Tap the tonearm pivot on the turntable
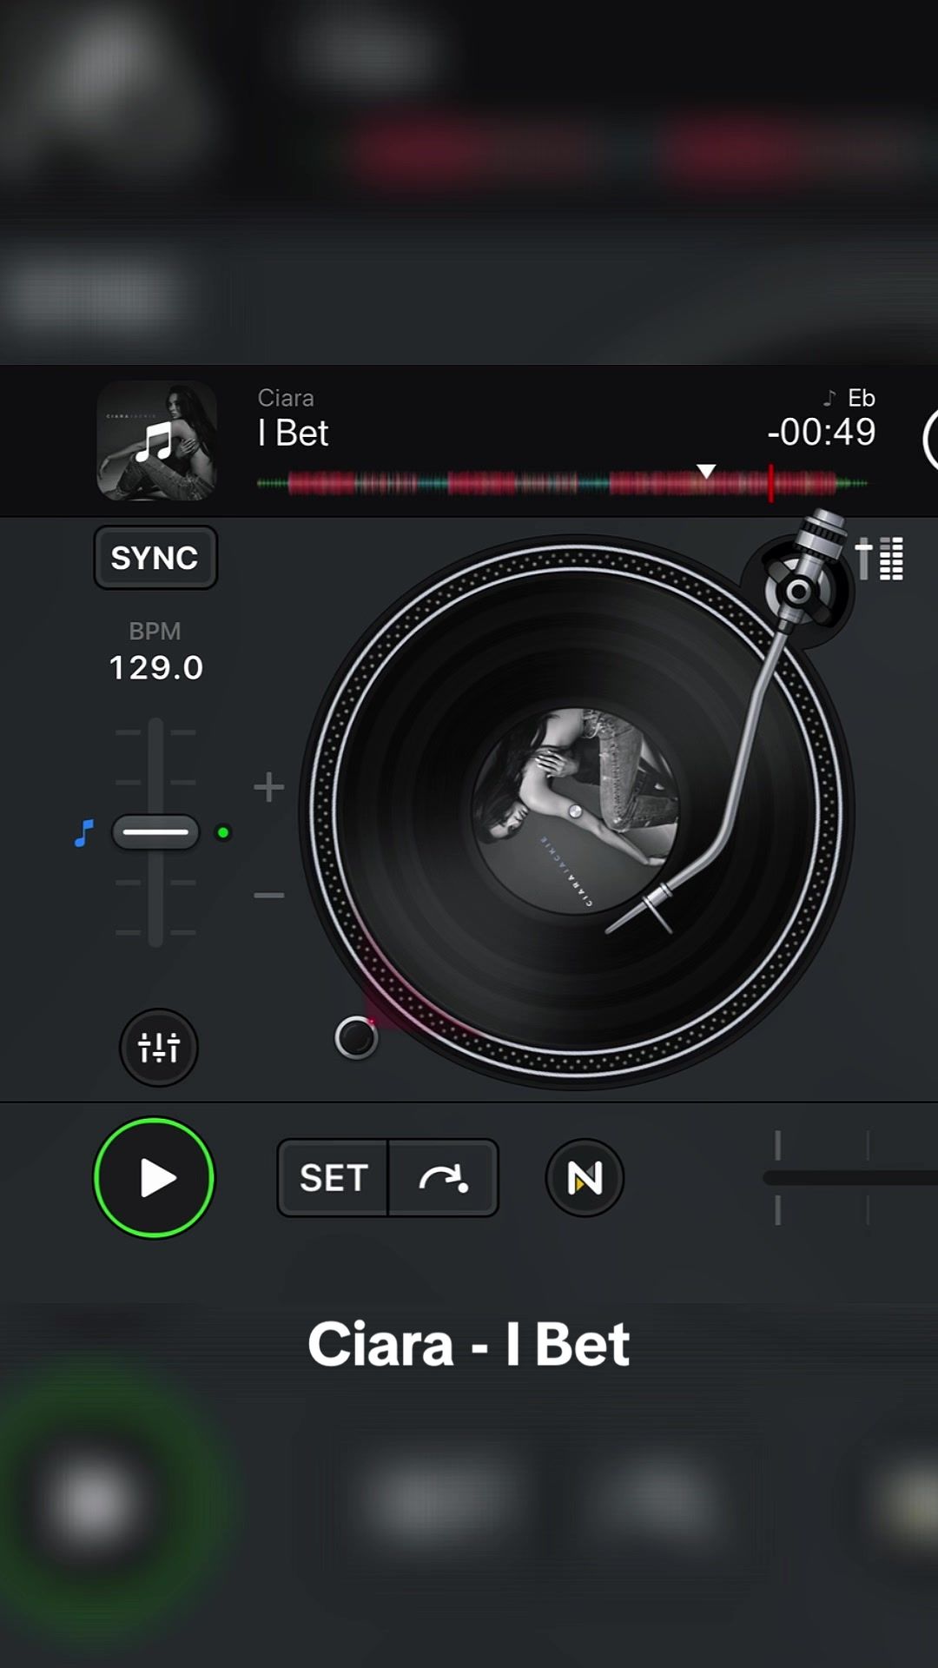 tap(798, 592)
